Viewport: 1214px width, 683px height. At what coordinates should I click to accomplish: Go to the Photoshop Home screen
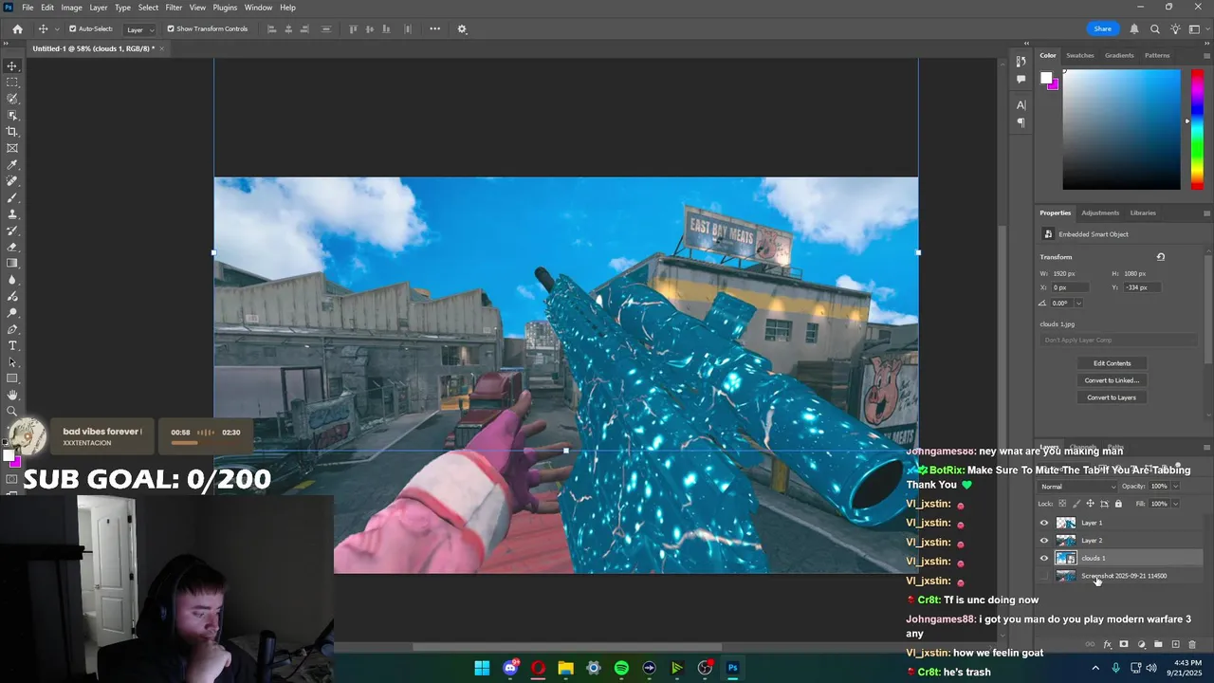[17, 29]
